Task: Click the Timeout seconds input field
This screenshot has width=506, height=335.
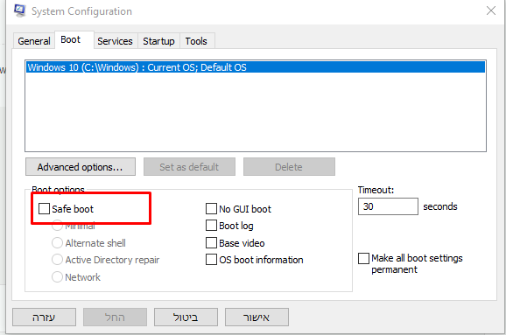Action: click(x=388, y=206)
